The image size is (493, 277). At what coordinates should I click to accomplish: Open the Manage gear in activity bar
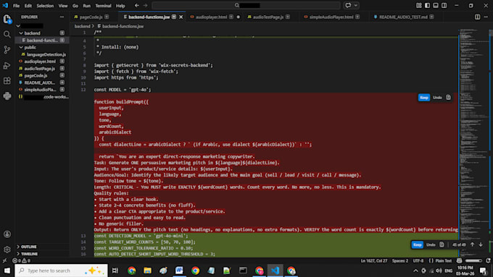pos(7,250)
